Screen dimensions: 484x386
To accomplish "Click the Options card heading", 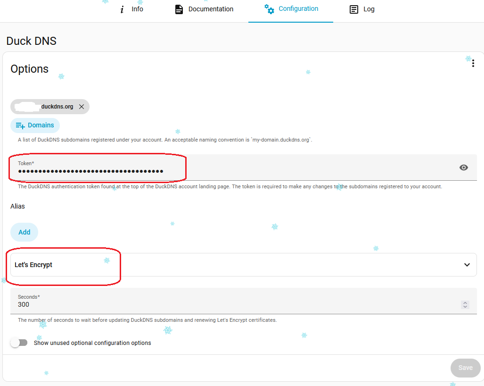I will tap(29, 69).
